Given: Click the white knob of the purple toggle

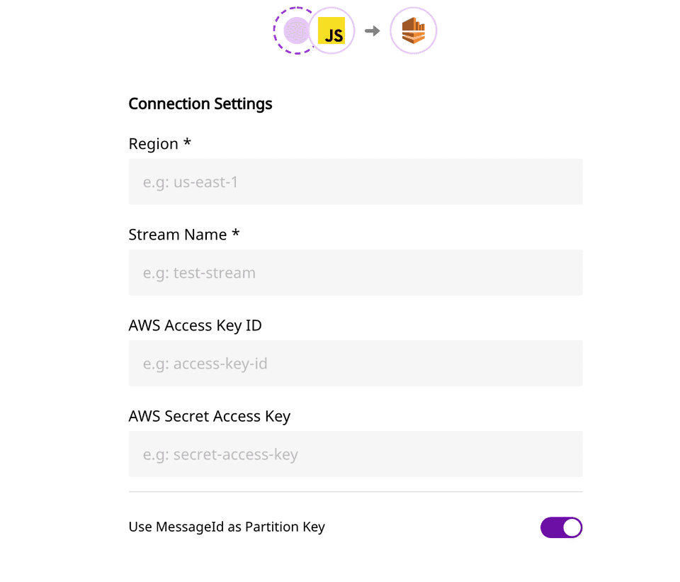Looking at the screenshot, I should [572, 527].
